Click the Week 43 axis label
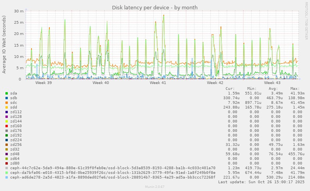 pos(272,83)
